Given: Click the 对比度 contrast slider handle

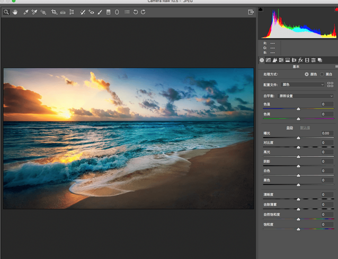Looking at the screenshot, I should click(x=298, y=147).
